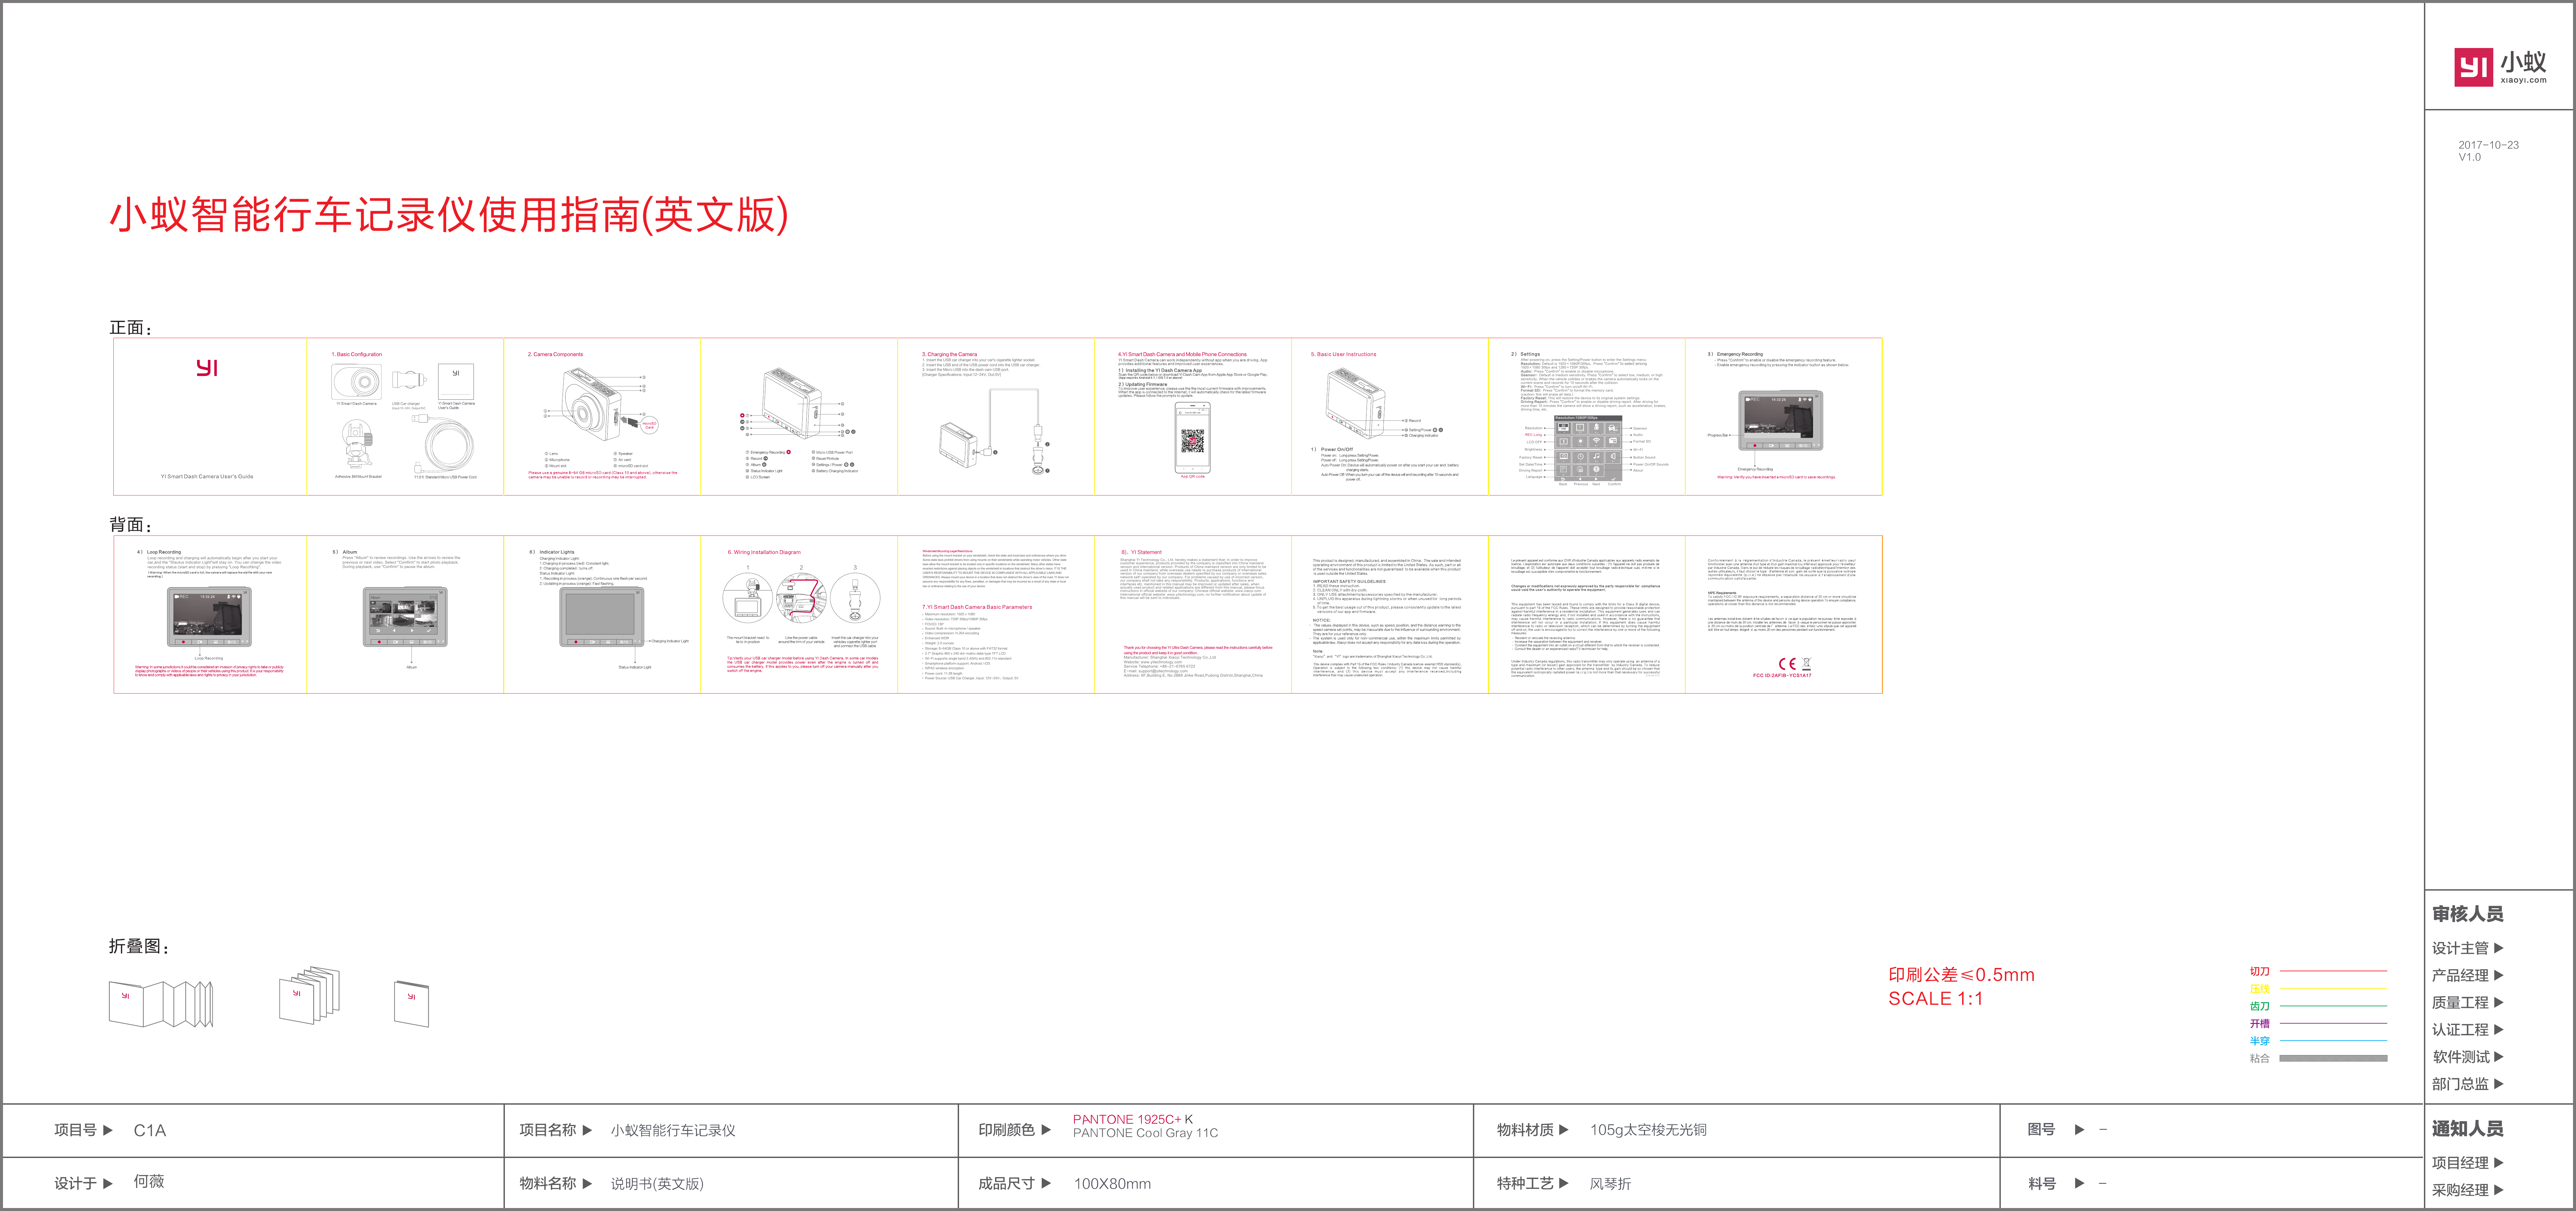Click the 100X80mm finished size value
Image resolution: width=2576 pixels, height=1211 pixels.
pyautogui.click(x=1112, y=1184)
